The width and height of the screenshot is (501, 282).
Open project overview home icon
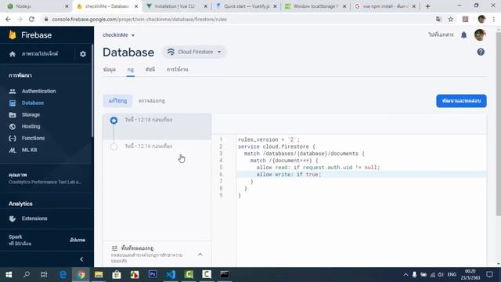(13, 54)
